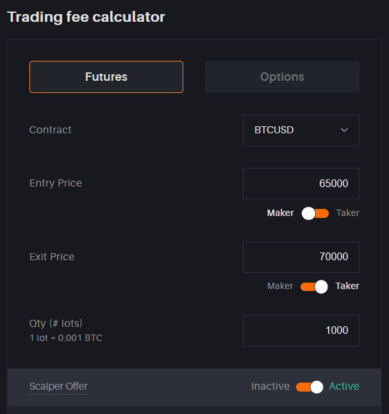Image resolution: width=389 pixels, height=414 pixels.
Task: Click the Active label for Scalper Offer
Action: (343, 386)
